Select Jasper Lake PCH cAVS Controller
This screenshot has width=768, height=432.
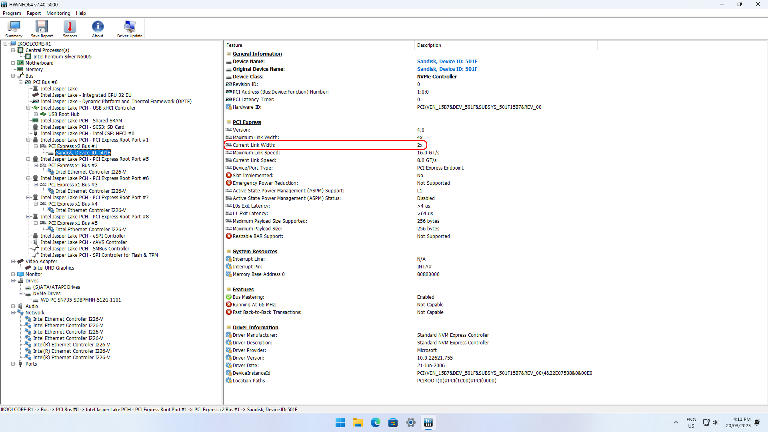[84, 242]
